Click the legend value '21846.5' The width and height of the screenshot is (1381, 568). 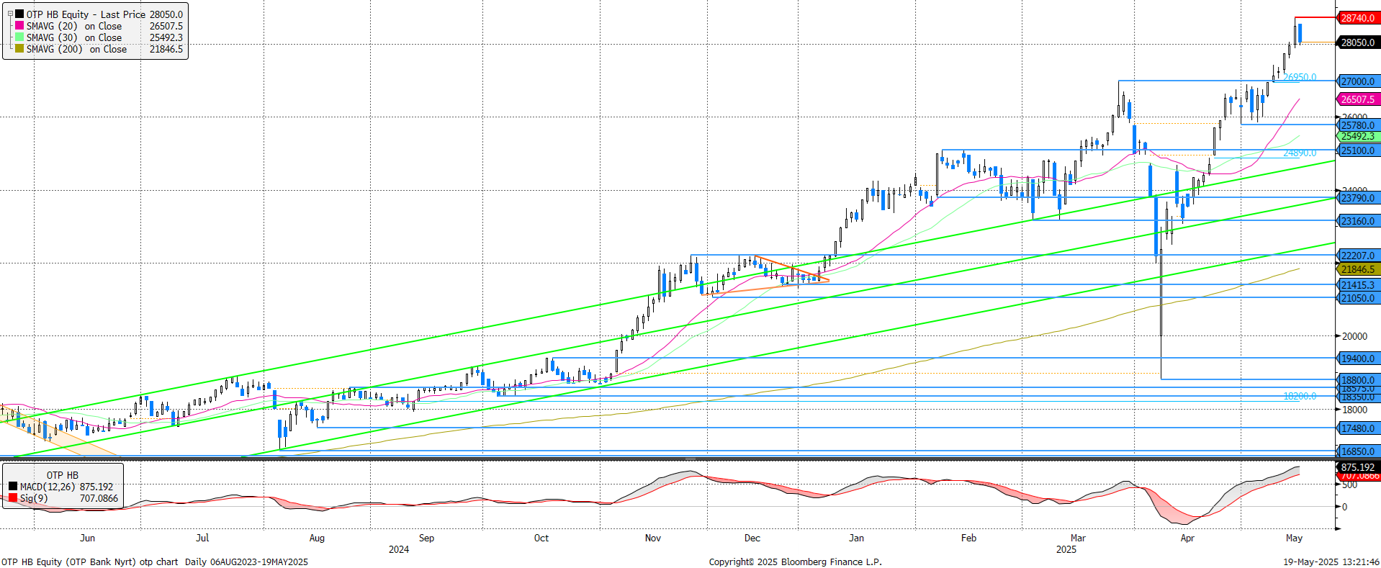(x=166, y=49)
